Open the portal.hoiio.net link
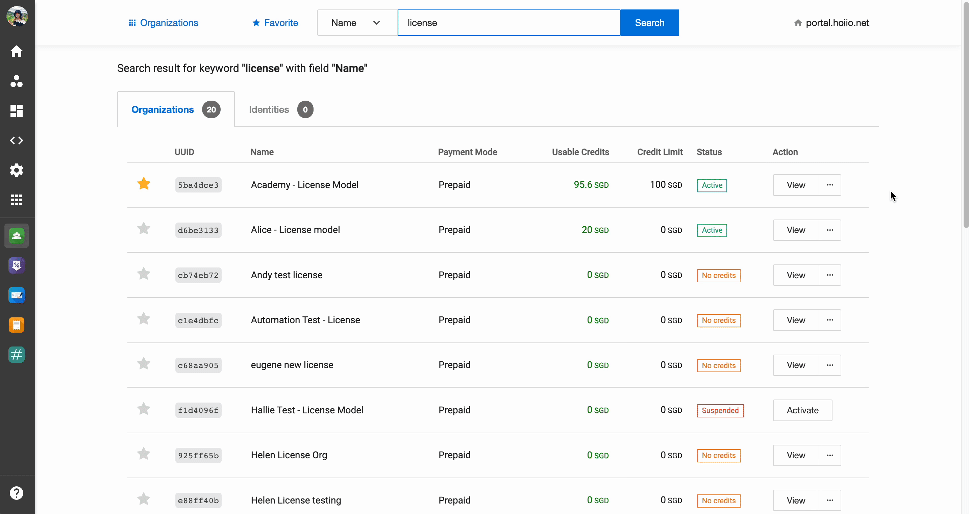 coord(837,23)
